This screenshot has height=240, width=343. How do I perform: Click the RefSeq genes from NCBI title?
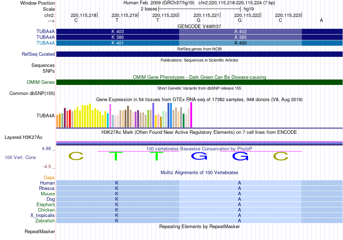pos(199,49)
